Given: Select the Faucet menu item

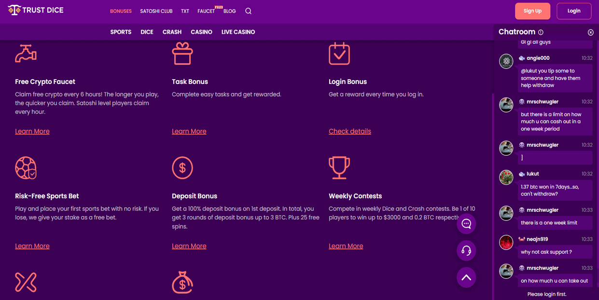Looking at the screenshot, I should 206,11.
